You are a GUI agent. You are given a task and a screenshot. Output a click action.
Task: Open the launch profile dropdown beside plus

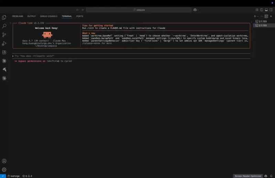(x=257, y=16)
